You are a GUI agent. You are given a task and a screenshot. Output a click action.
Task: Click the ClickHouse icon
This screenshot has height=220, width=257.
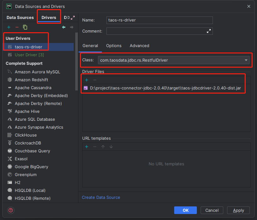pyautogui.click(x=10, y=135)
